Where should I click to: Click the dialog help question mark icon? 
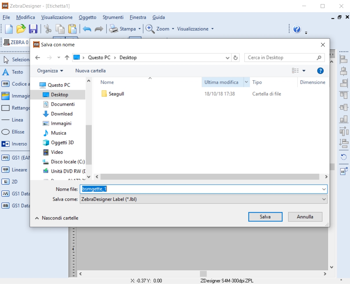[x=320, y=71]
